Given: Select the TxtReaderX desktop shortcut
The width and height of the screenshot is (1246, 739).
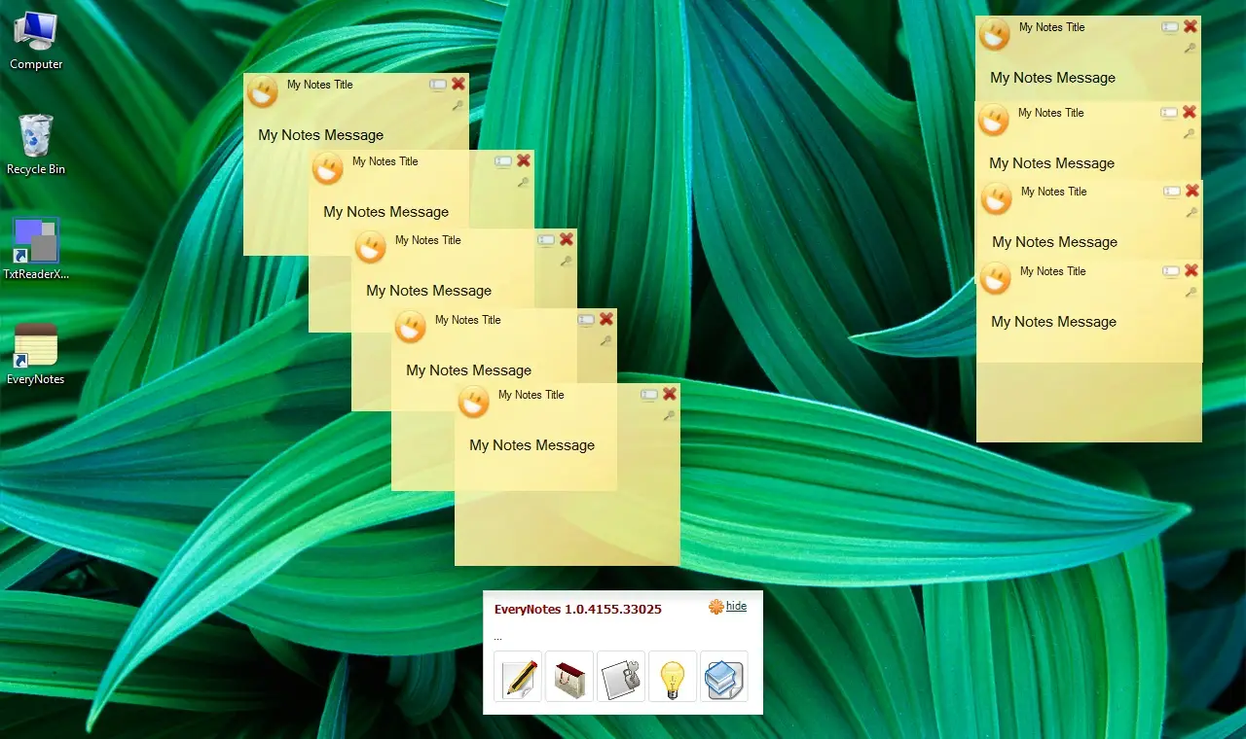Looking at the screenshot, I should tap(36, 249).
